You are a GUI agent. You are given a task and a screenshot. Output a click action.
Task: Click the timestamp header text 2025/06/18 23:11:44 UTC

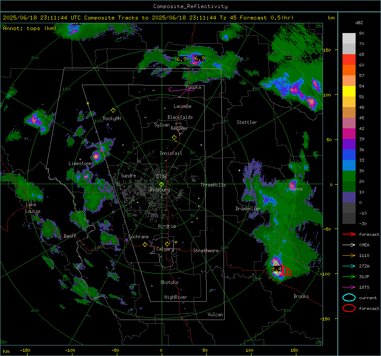click(42, 18)
